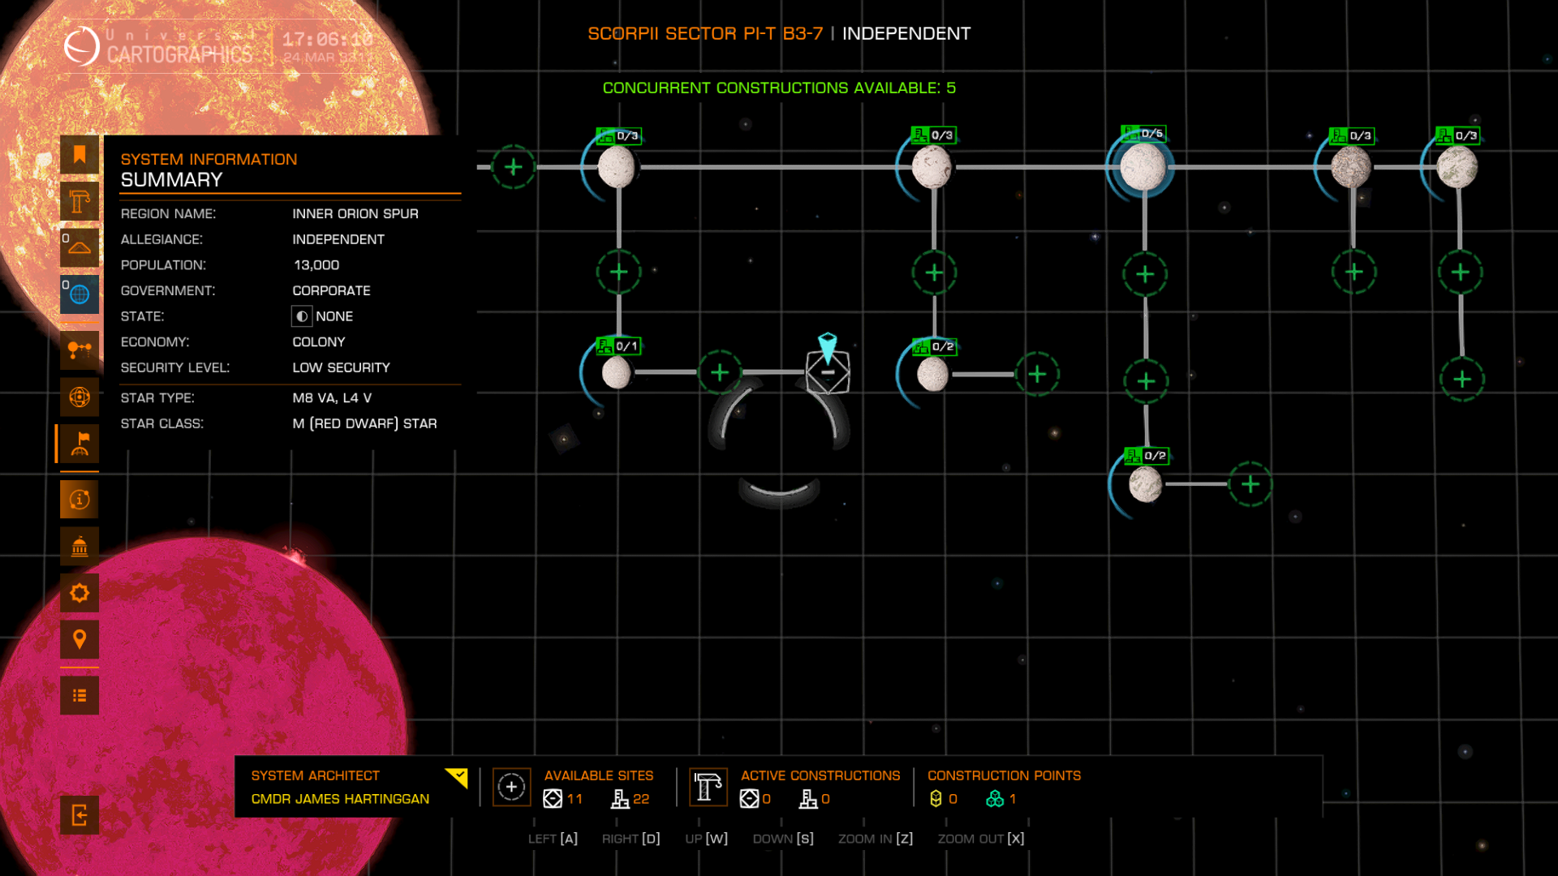1558x876 pixels.
Task: Click the Left [A] control hint
Action: [x=553, y=839]
